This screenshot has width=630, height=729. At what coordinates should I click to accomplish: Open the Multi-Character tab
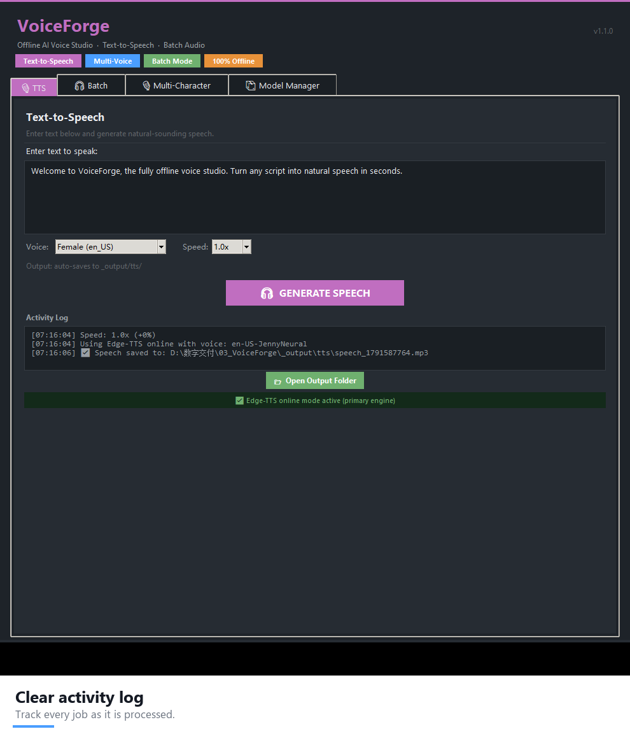(176, 85)
